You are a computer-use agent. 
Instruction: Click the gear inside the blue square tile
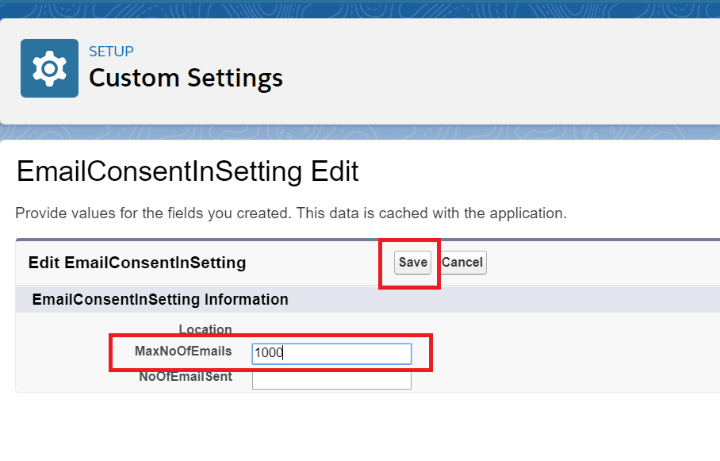click(48, 67)
